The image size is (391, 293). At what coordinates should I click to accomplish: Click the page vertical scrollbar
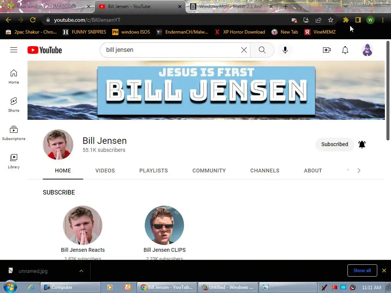coord(388,90)
